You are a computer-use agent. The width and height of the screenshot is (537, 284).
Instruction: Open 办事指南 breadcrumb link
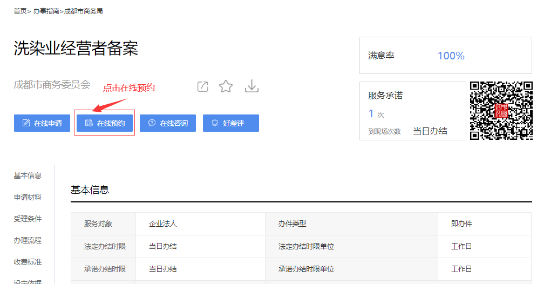(x=46, y=11)
